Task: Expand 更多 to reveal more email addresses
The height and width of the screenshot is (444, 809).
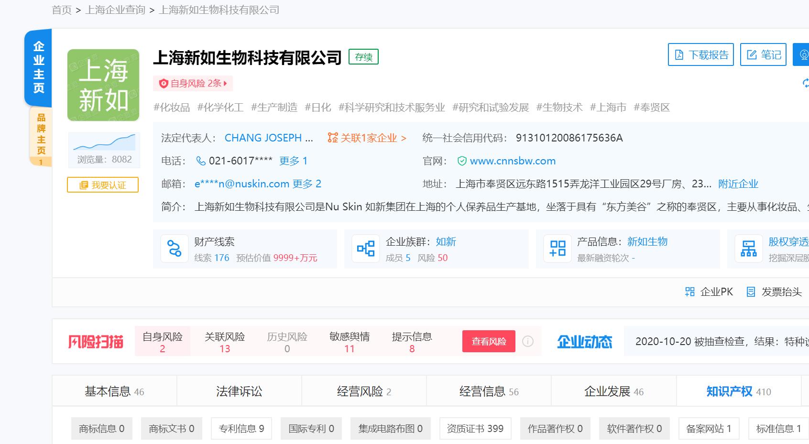Action: tap(310, 184)
